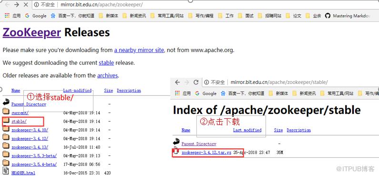The width and height of the screenshot is (379, 176).
Task: Sort stable listing by Size
Action: pyautogui.click(x=278, y=130)
